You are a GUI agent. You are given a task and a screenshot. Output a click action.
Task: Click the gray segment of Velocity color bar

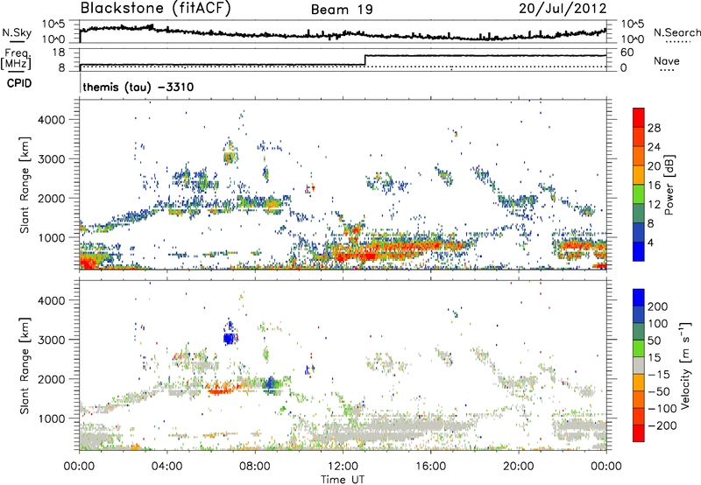pyautogui.click(x=639, y=365)
